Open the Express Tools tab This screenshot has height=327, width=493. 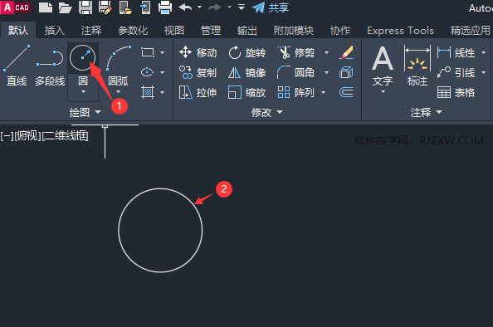[x=400, y=31]
